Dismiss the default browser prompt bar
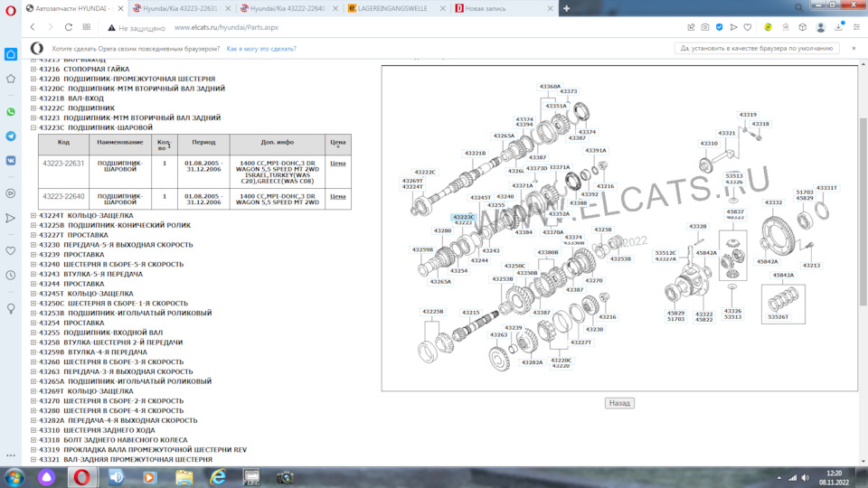 click(x=854, y=49)
